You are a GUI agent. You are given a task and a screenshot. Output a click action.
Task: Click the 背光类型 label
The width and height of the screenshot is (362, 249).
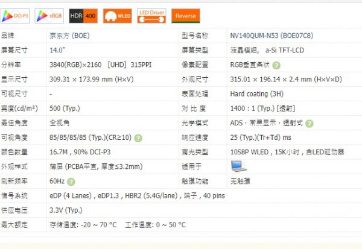pos(195,152)
